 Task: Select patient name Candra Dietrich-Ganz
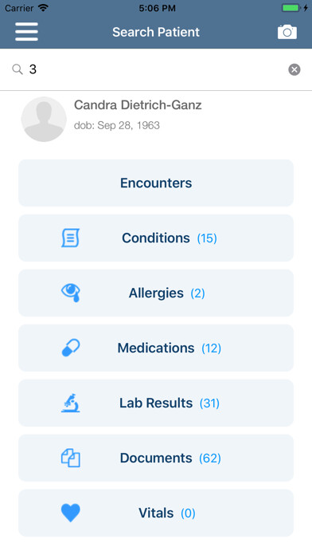tap(138, 104)
